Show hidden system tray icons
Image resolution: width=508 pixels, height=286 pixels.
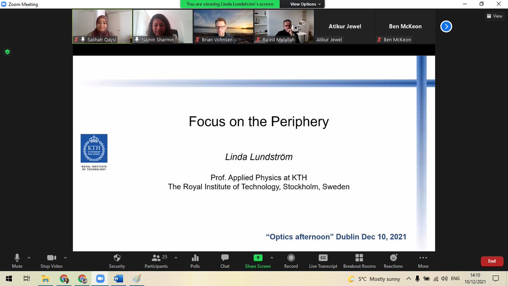tap(409, 279)
